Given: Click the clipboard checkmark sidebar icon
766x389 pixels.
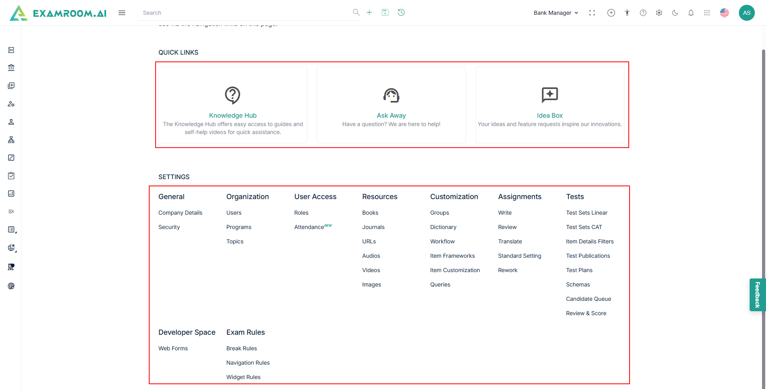Looking at the screenshot, I should 11,176.
